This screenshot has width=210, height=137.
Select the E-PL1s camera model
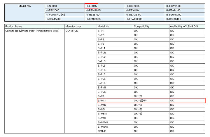click(115, 53)
